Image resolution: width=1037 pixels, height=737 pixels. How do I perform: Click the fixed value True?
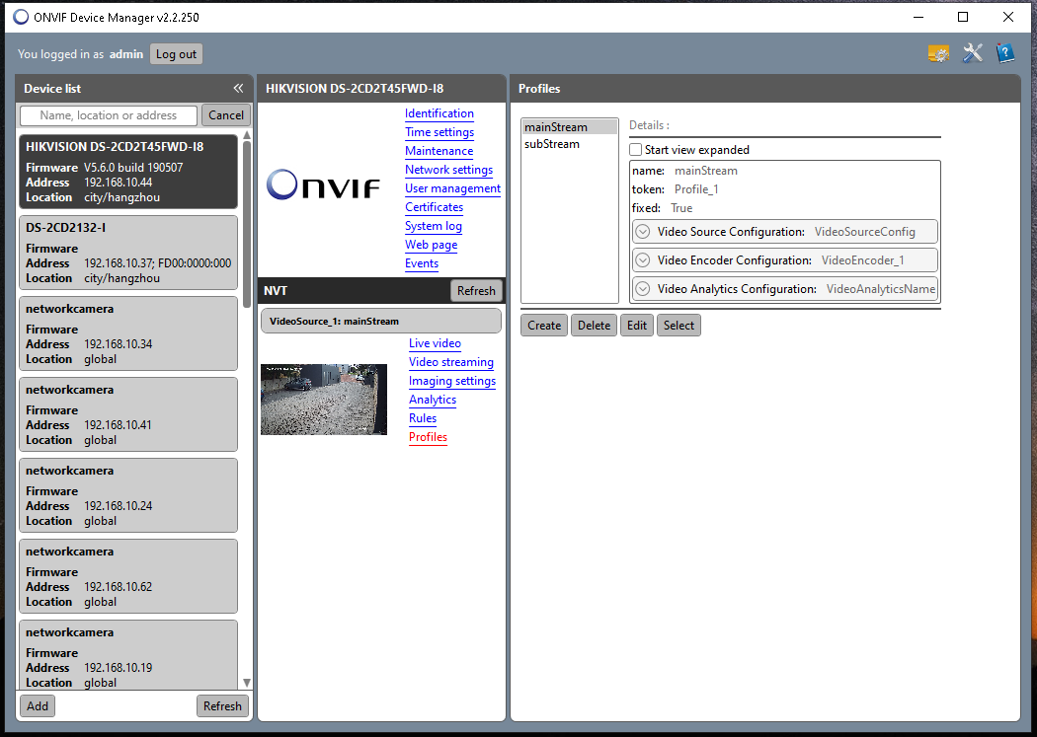tap(681, 208)
